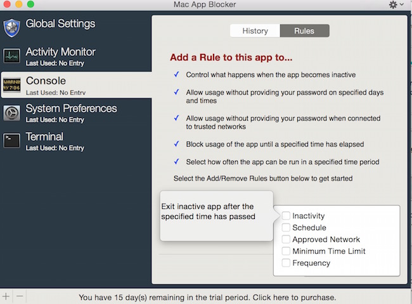Click the Console warning icon
This screenshot has width=412, height=304.
tap(12, 84)
